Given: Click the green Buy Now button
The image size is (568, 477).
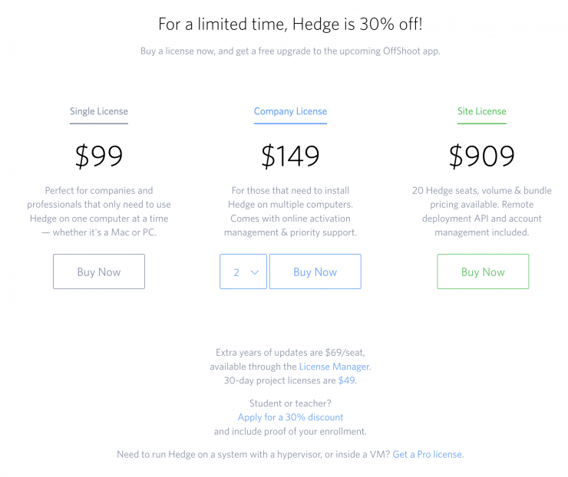Looking at the screenshot, I should coord(483,271).
